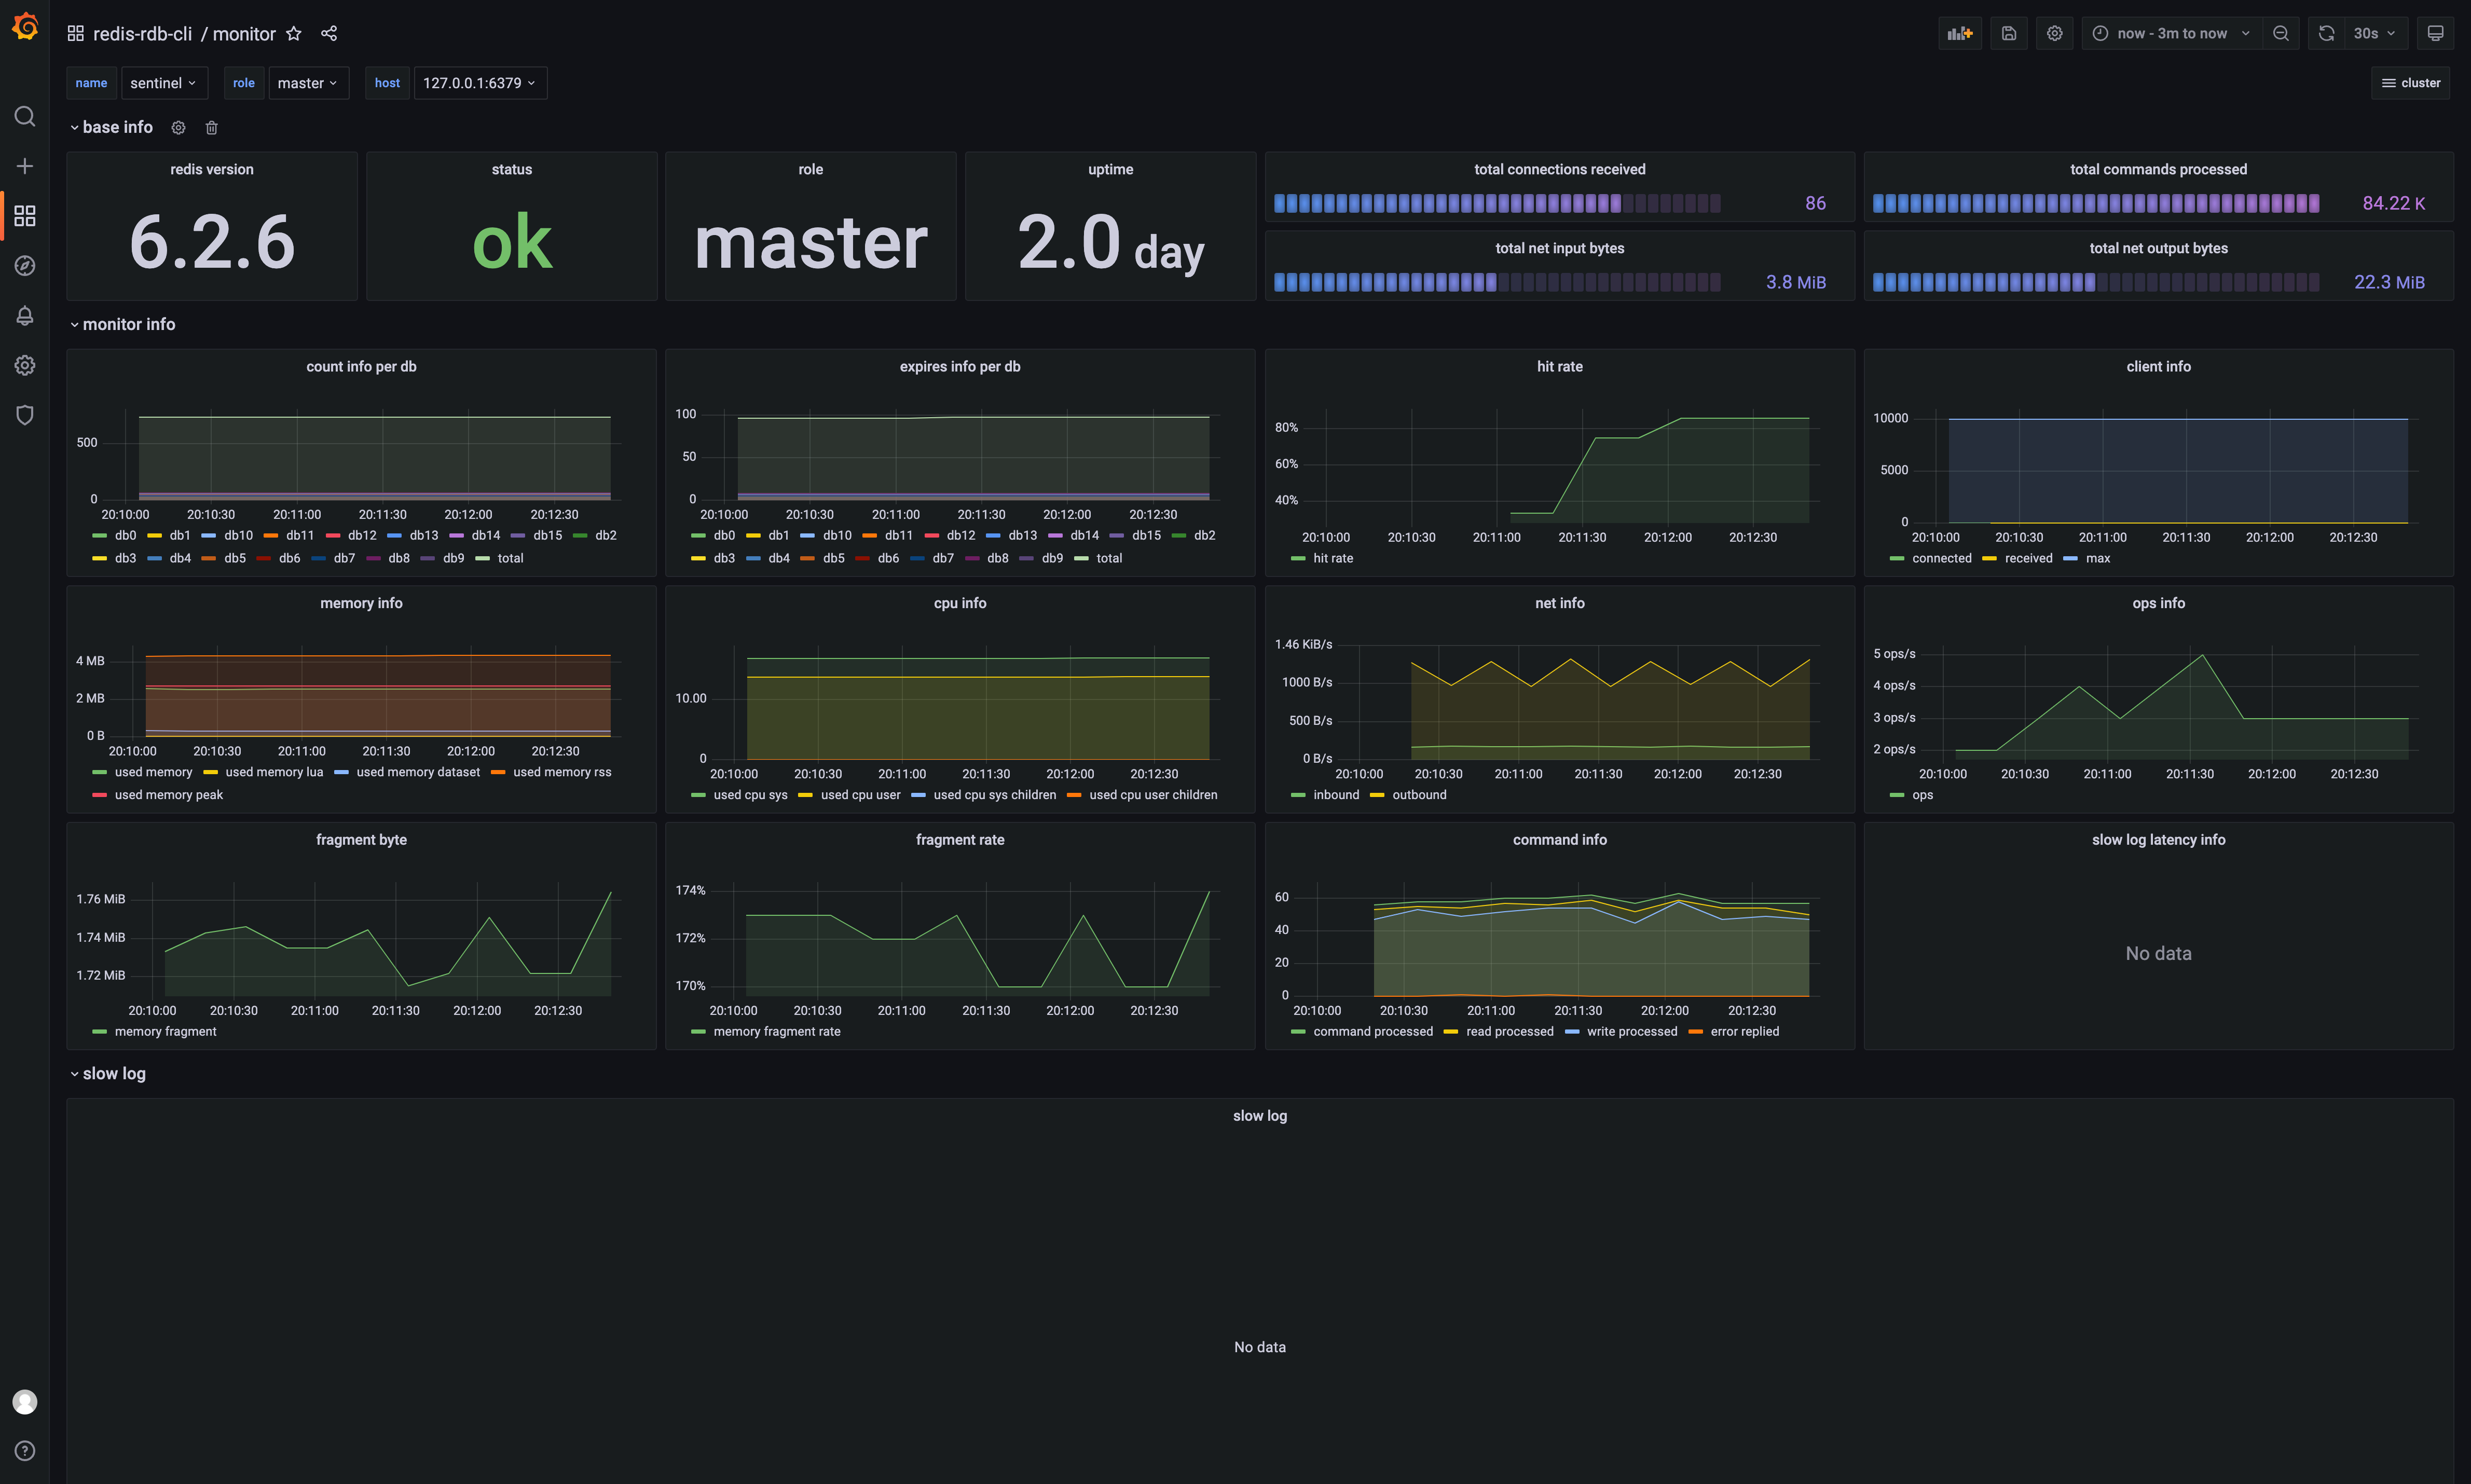2471x1484 pixels.
Task: Open the name sentinel variable dropdown
Action: point(163,83)
